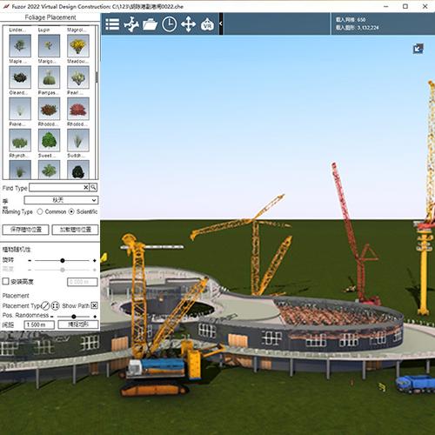Choose the Scientific naming type radio
435x435 pixels.
click(71, 211)
